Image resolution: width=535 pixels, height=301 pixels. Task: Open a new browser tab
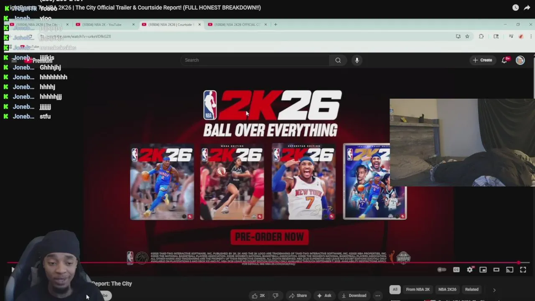tap(275, 25)
